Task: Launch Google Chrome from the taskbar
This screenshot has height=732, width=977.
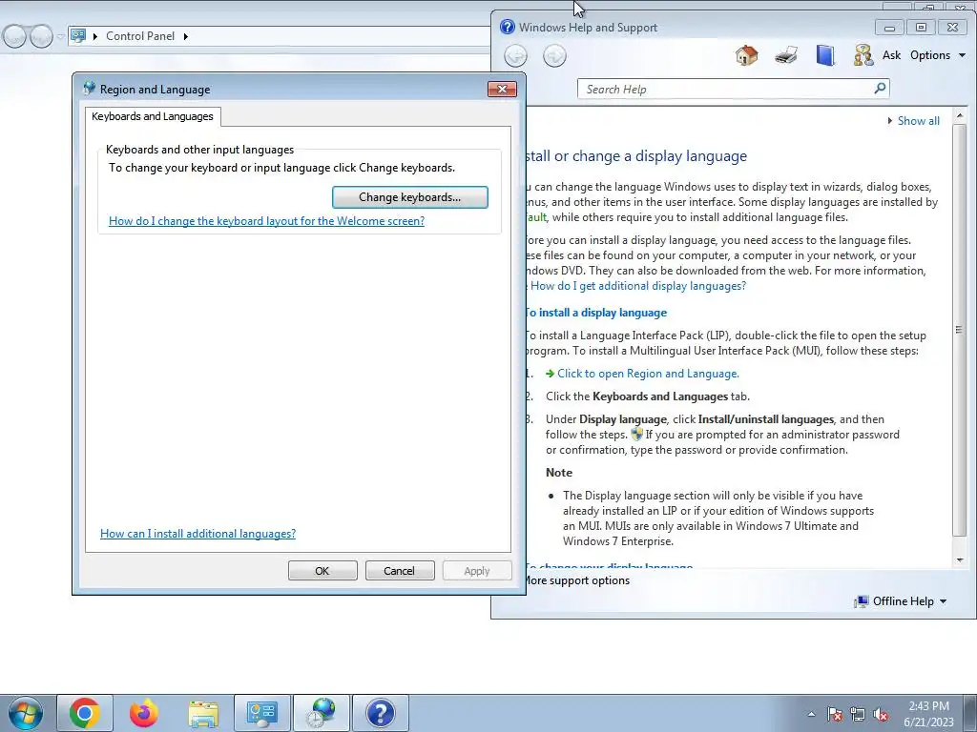Action: 85,713
